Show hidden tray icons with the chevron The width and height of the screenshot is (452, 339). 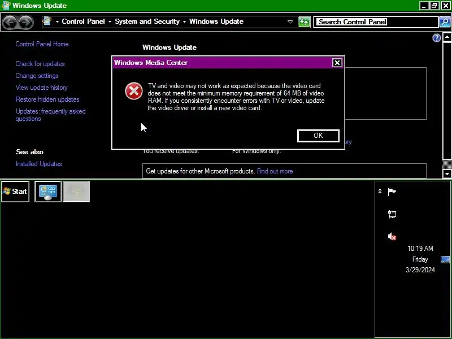coord(380,191)
